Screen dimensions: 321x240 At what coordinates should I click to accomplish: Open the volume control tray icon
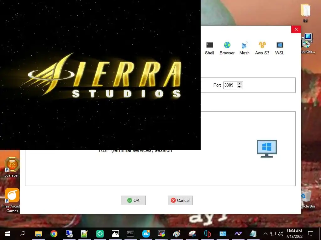(281, 234)
